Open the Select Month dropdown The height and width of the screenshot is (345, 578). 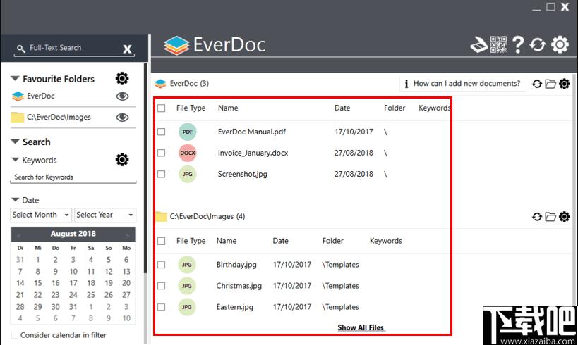click(41, 215)
